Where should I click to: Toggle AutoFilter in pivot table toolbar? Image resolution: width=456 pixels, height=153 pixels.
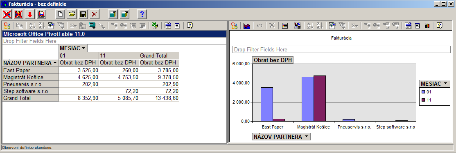click(x=51, y=26)
